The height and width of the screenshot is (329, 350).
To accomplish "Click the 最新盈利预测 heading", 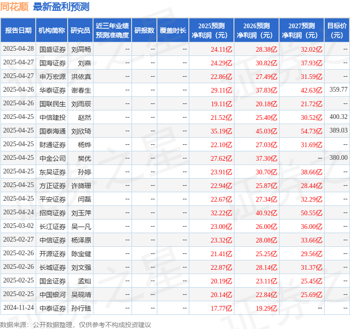I will coord(61,7).
